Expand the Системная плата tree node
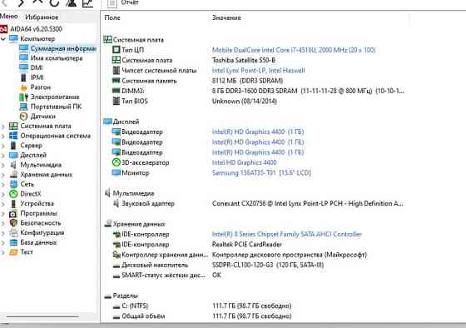This screenshot has height=328, width=466. click(3, 127)
